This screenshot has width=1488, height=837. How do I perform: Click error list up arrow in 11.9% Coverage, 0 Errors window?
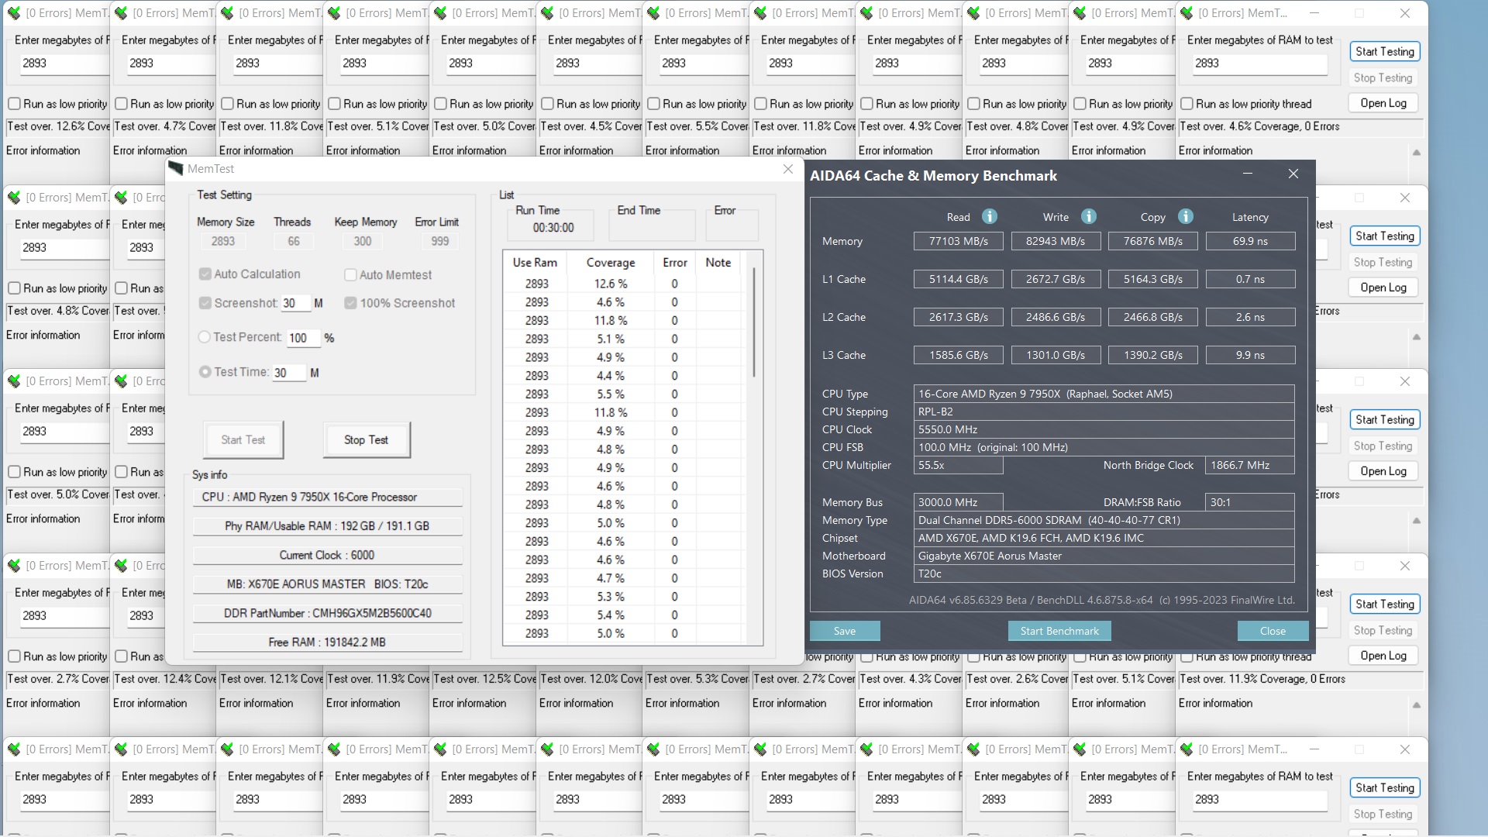tap(1417, 705)
